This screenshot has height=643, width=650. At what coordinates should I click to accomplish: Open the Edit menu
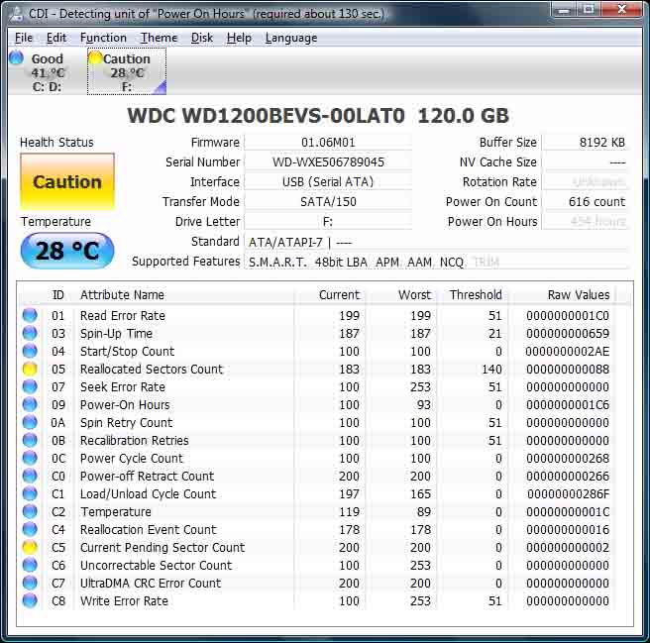[x=56, y=38]
